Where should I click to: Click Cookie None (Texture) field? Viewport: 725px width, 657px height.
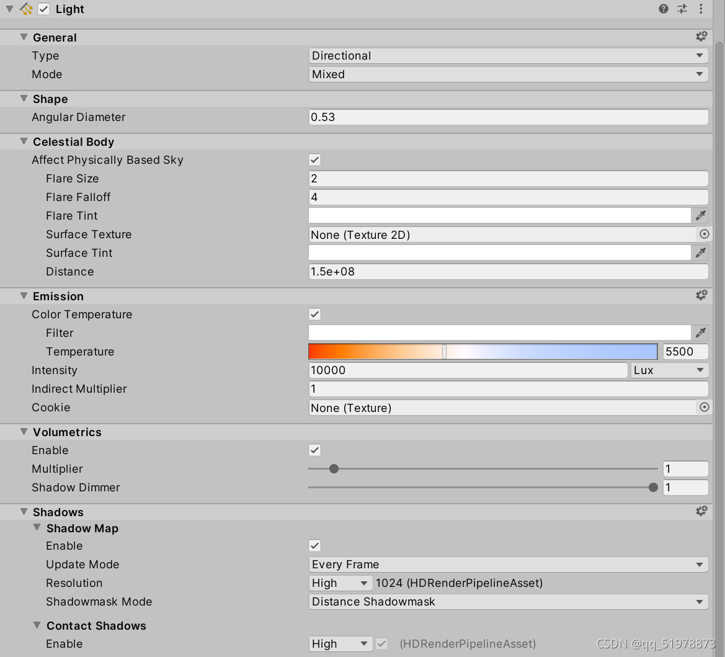pos(502,408)
